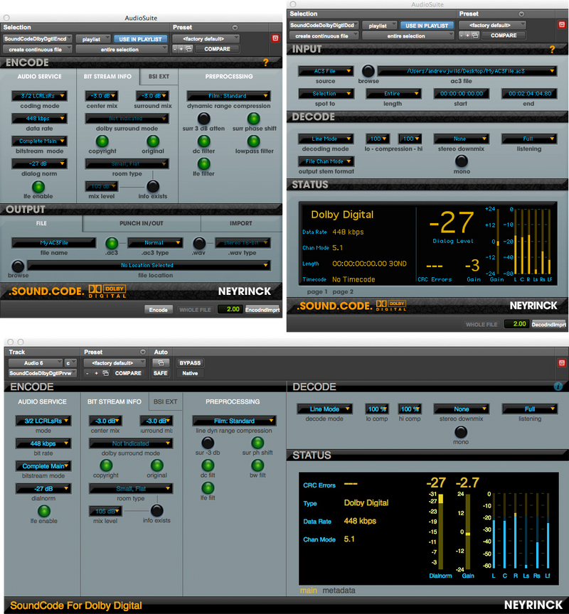Click the blue info icon in the bottom DECODE header
Viewport: 569px width, 614px height.
coord(558,387)
